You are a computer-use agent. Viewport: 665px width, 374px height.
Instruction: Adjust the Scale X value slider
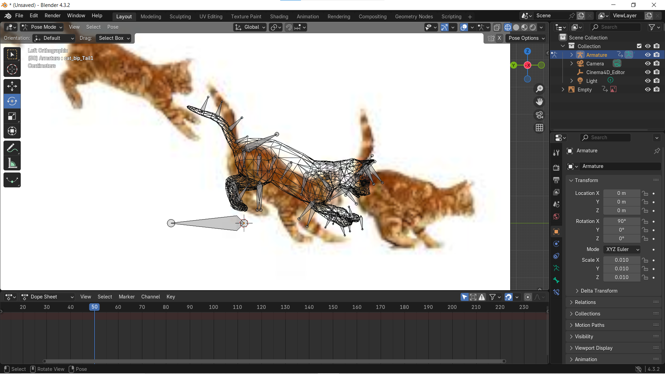click(x=622, y=260)
